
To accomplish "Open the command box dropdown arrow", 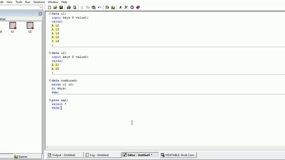I will tap(41, 8).
